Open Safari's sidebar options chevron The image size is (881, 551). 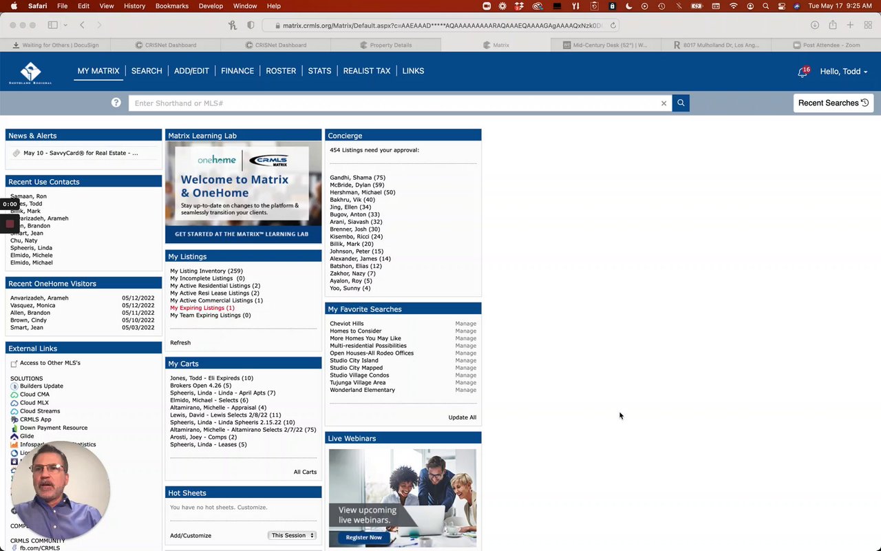(65, 25)
